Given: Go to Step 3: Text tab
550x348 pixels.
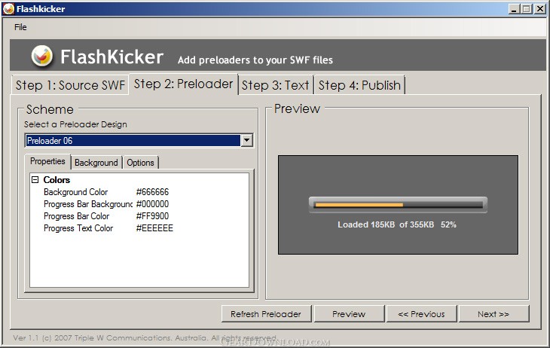Looking at the screenshot, I should (x=275, y=85).
